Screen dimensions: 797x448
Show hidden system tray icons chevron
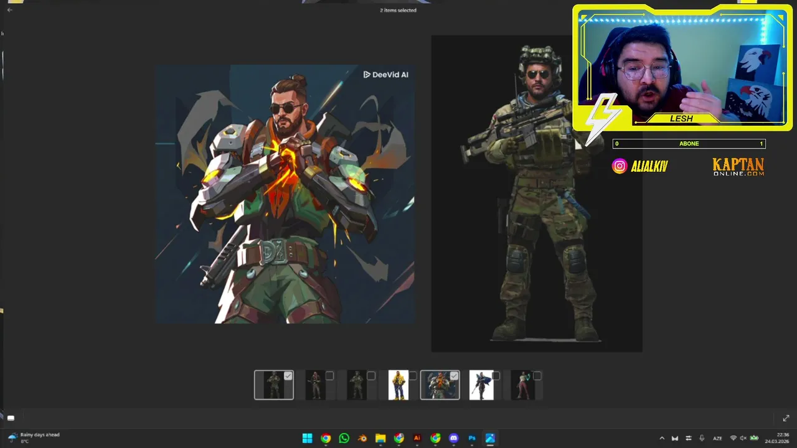coord(662,438)
